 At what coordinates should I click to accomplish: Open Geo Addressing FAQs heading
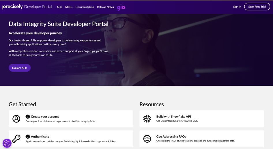pyautogui.click(x=171, y=137)
